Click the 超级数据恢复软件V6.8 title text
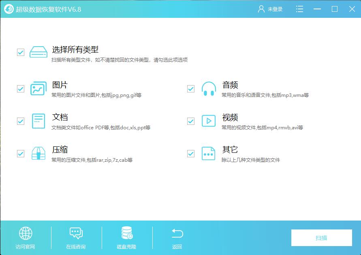361x255 pixels. click(x=48, y=9)
